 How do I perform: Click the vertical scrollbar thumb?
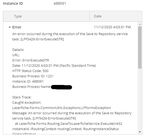(140, 47)
